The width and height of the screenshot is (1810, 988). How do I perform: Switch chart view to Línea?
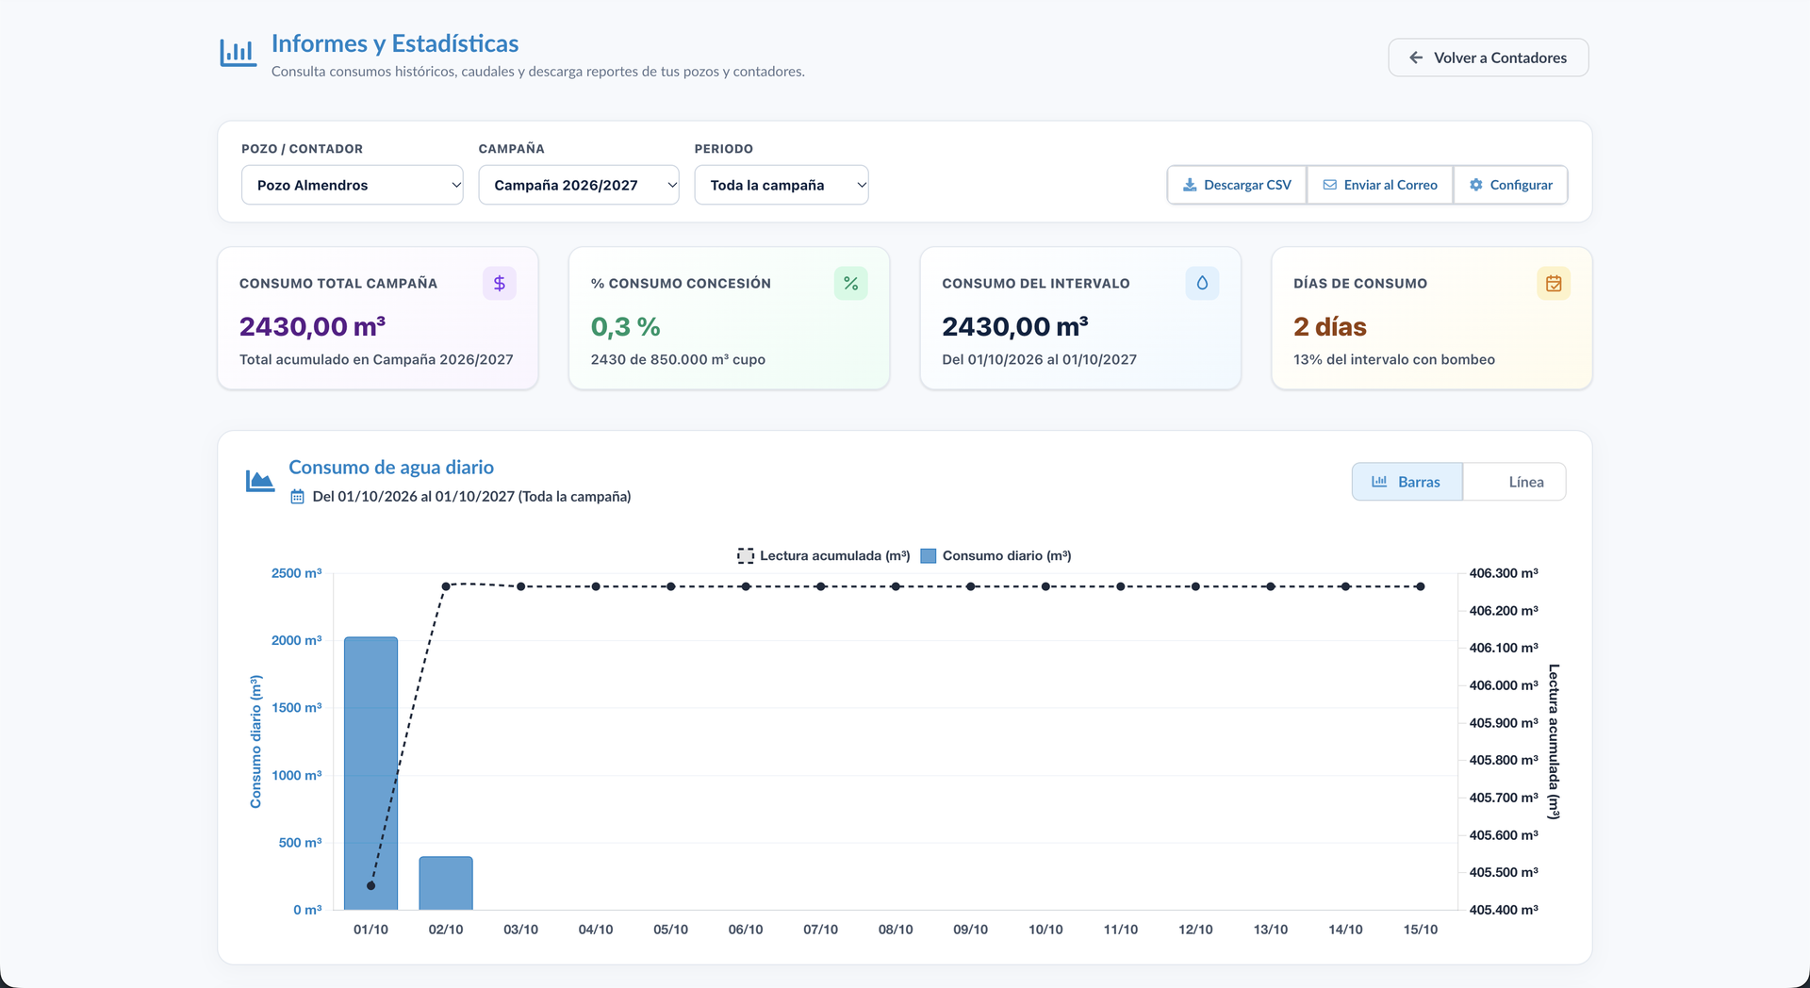[1515, 482]
